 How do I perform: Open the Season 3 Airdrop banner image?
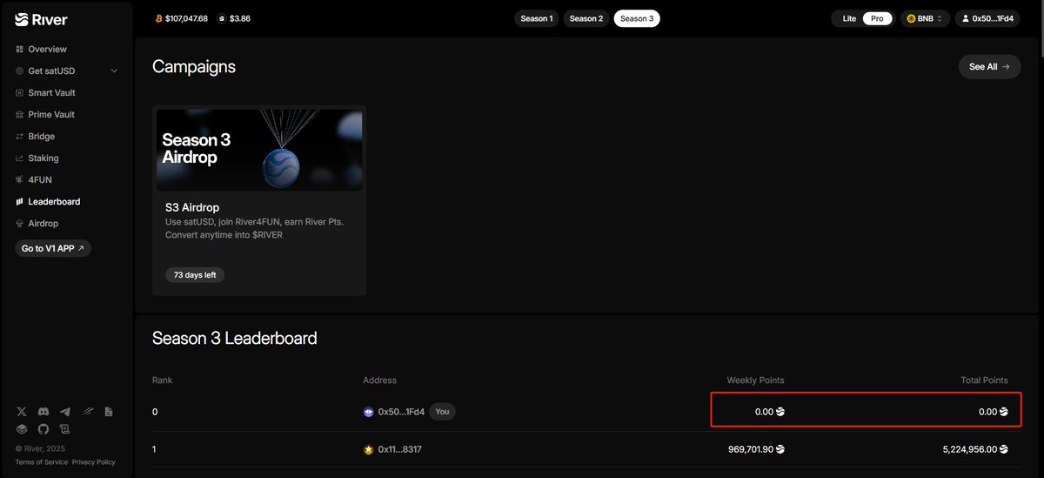coord(259,150)
